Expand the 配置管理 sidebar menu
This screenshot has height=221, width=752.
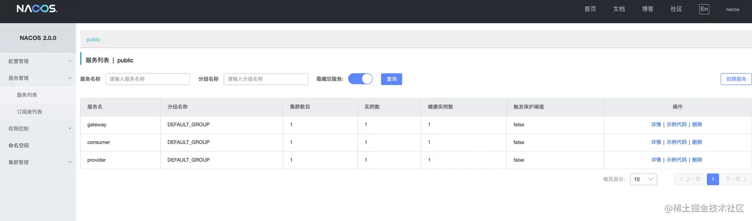[x=38, y=61]
